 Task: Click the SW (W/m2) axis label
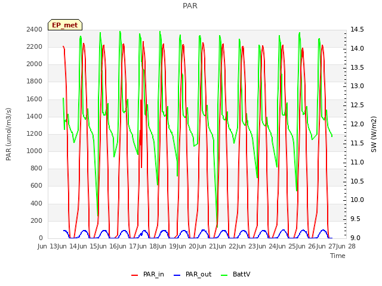pyautogui.click(x=374, y=134)
